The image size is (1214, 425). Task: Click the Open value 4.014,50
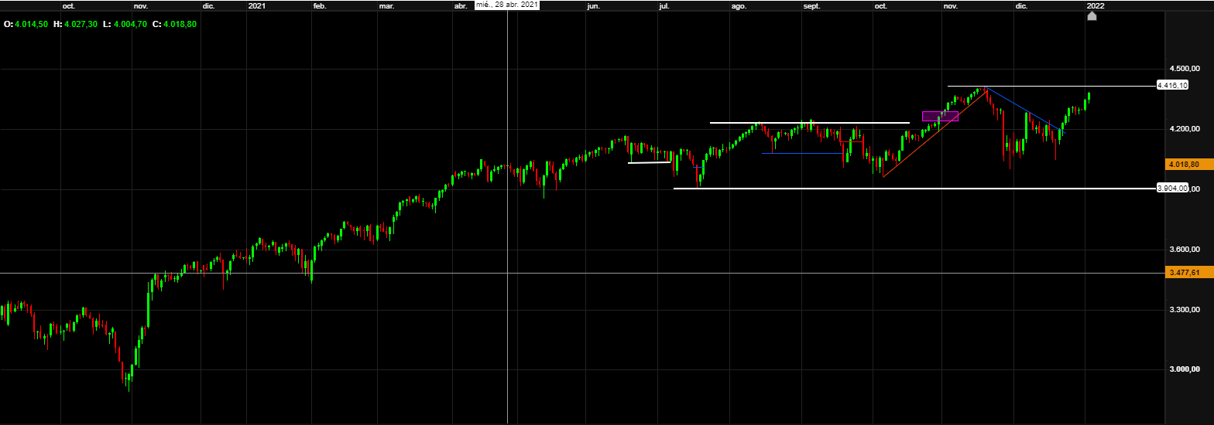(32, 25)
